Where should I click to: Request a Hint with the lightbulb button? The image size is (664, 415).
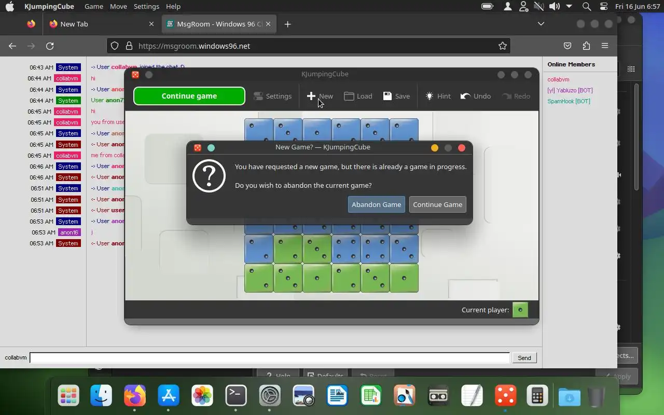tap(438, 96)
